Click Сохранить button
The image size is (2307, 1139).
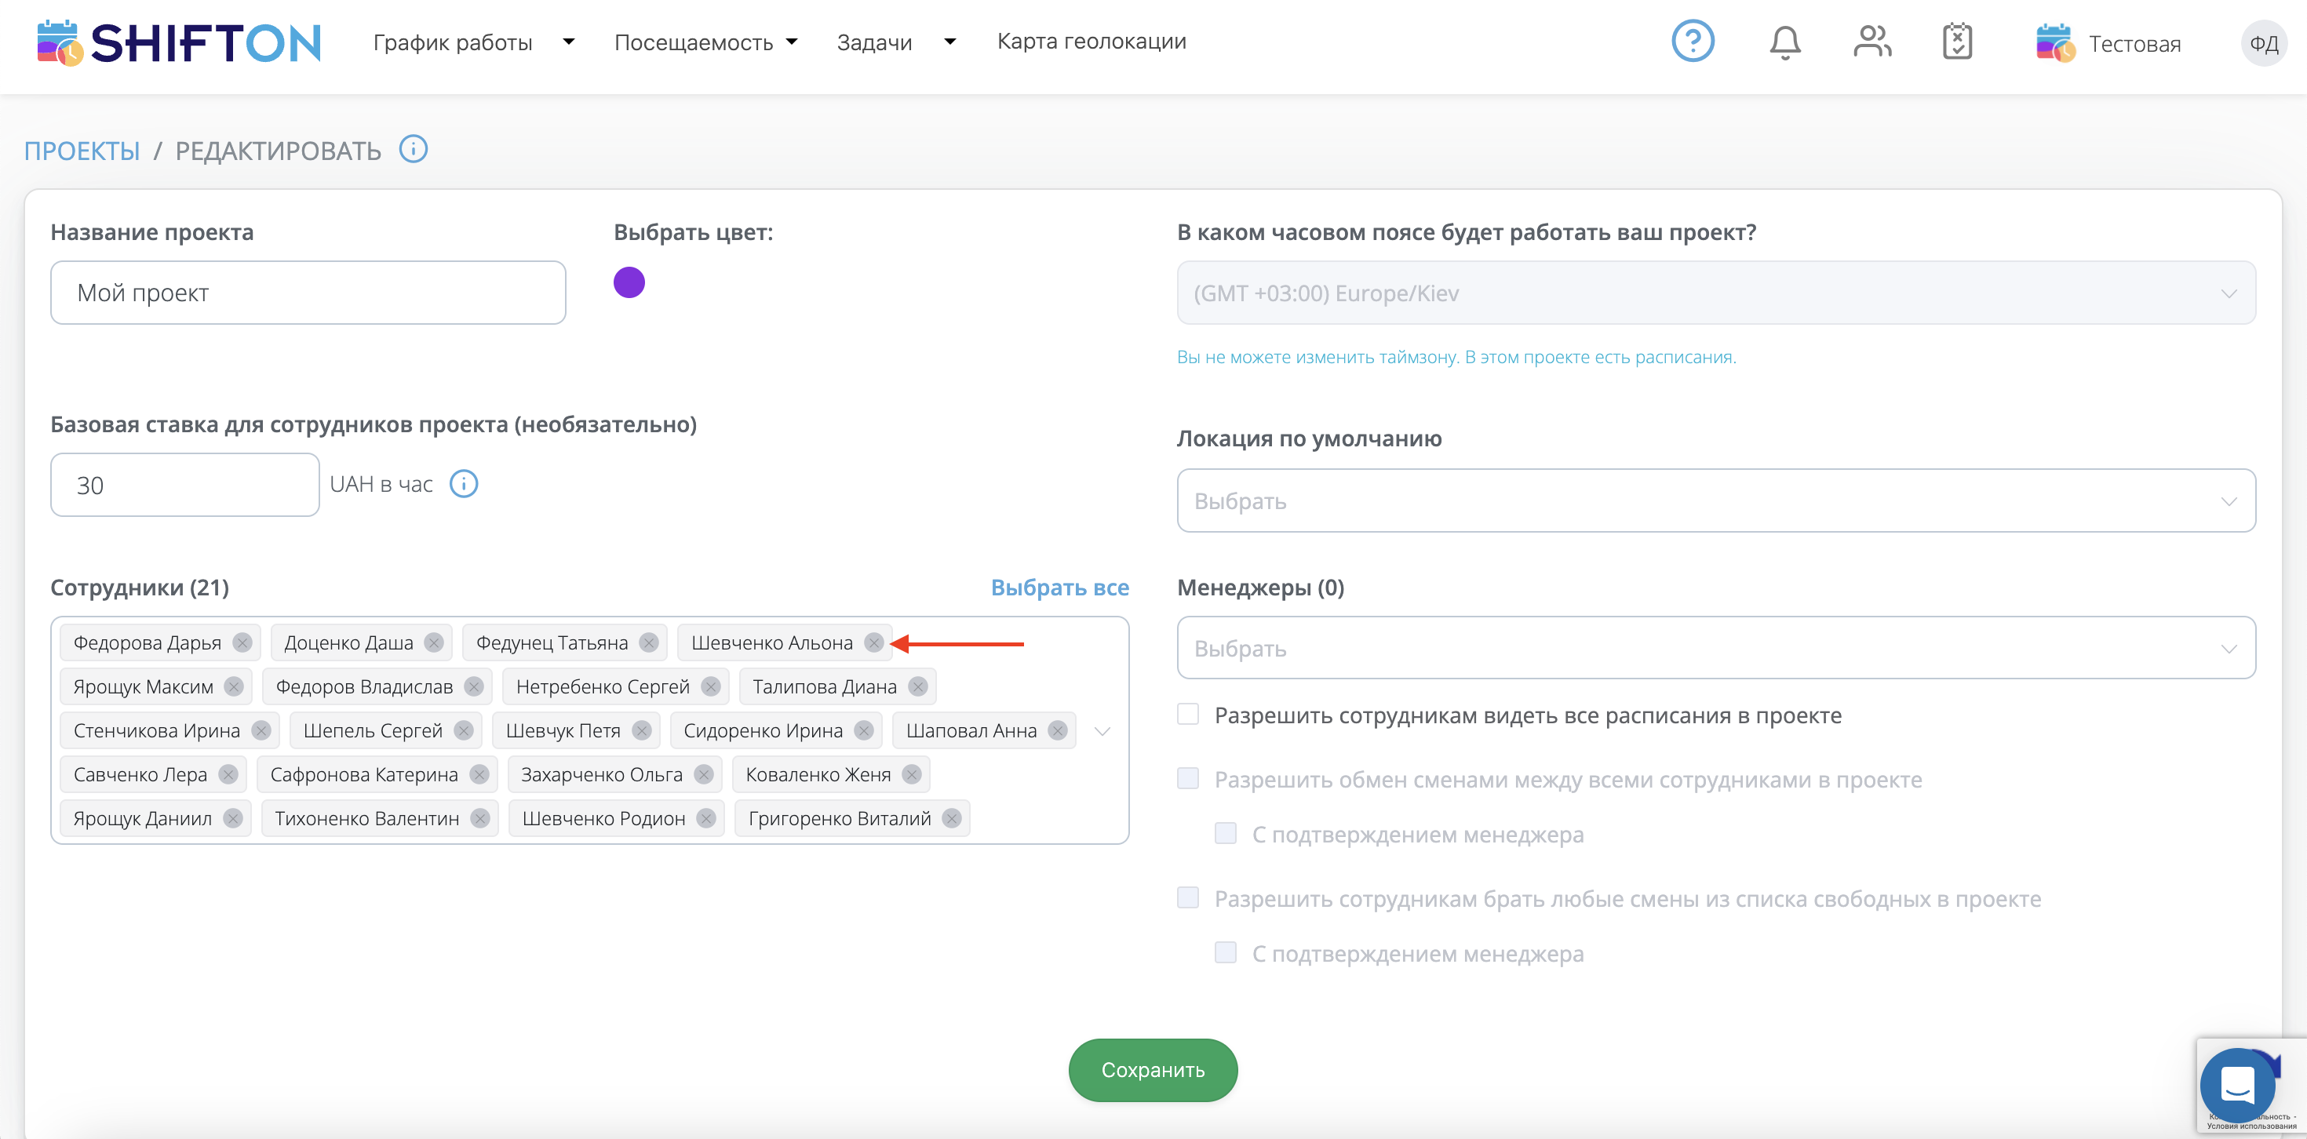tap(1153, 1069)
